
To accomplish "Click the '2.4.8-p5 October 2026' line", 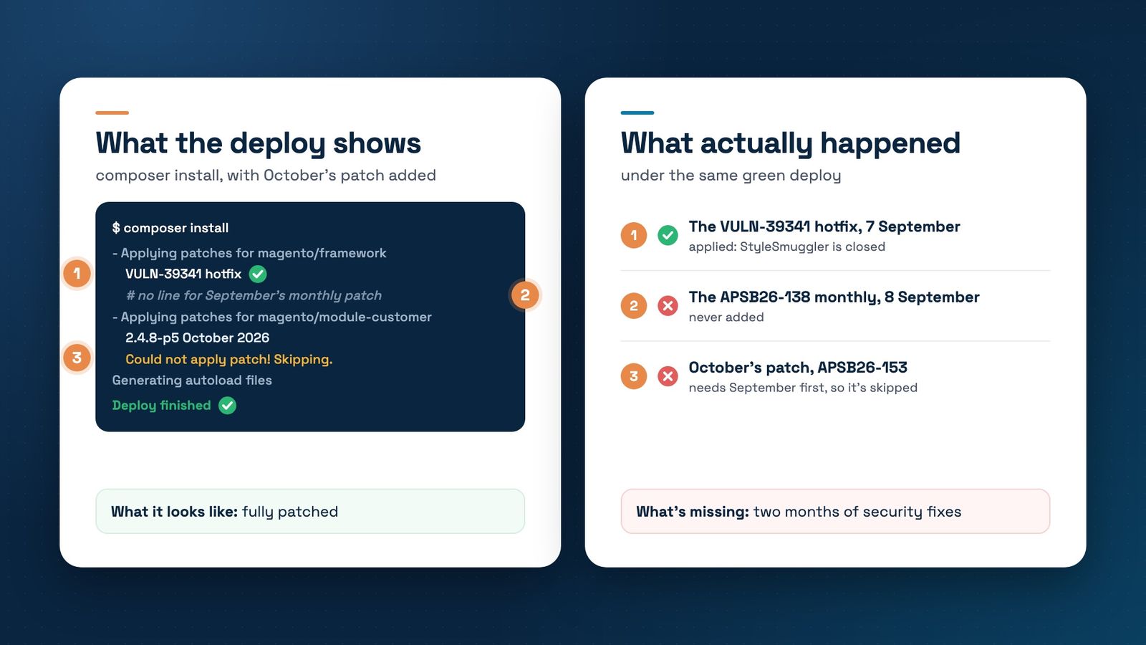I will point(198,338).
